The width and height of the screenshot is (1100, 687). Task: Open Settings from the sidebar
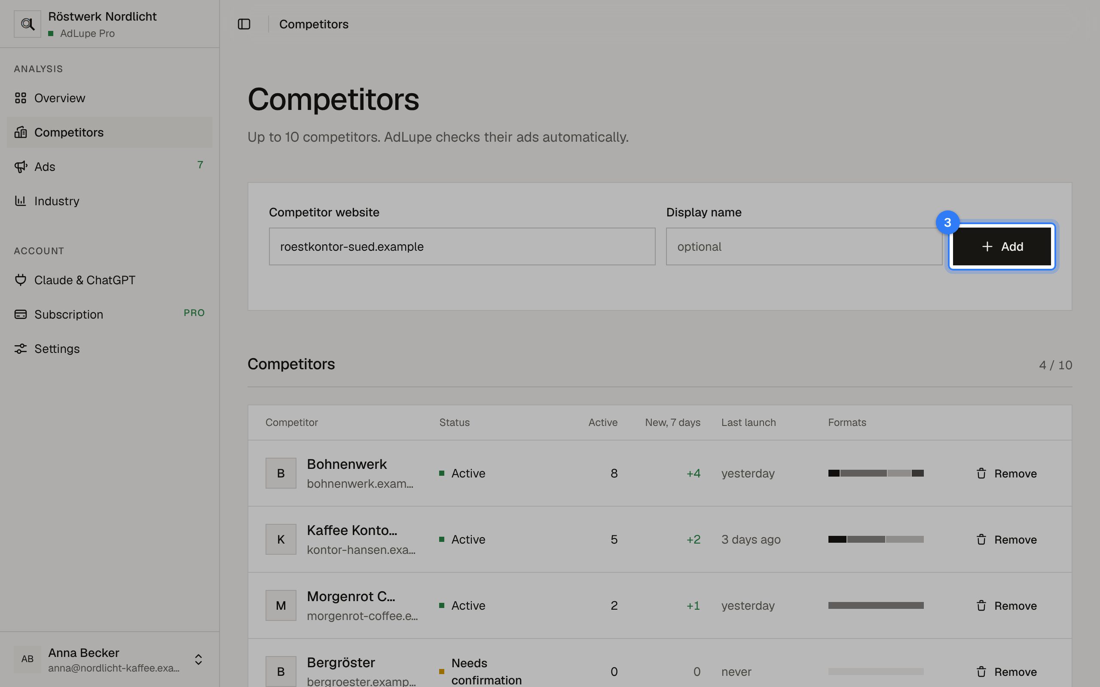pyautogui.click(x=110, y=349)
